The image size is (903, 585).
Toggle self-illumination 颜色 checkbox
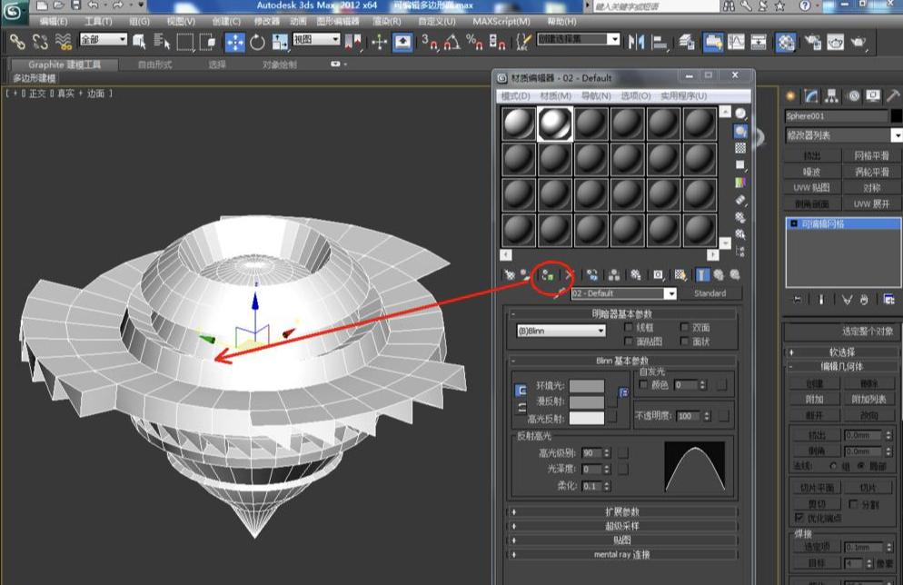[x=643, y=384]
